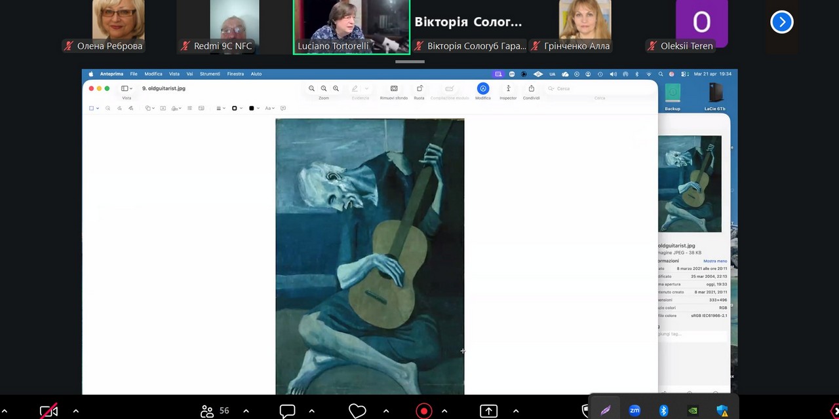Click the Condividi share icon

531,89
